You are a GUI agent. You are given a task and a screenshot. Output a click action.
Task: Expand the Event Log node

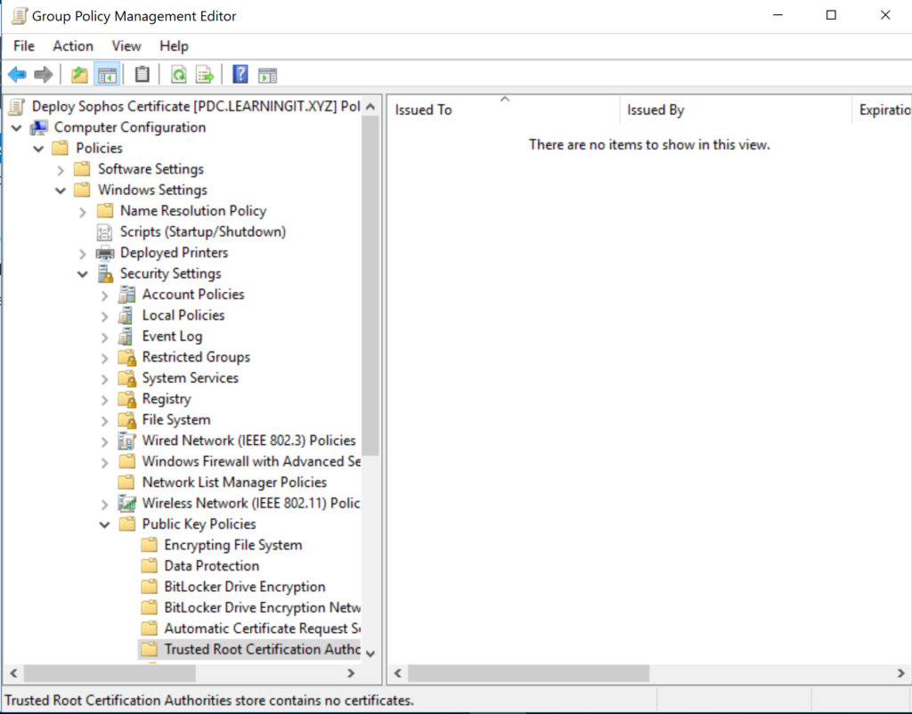tap(105, 337)
